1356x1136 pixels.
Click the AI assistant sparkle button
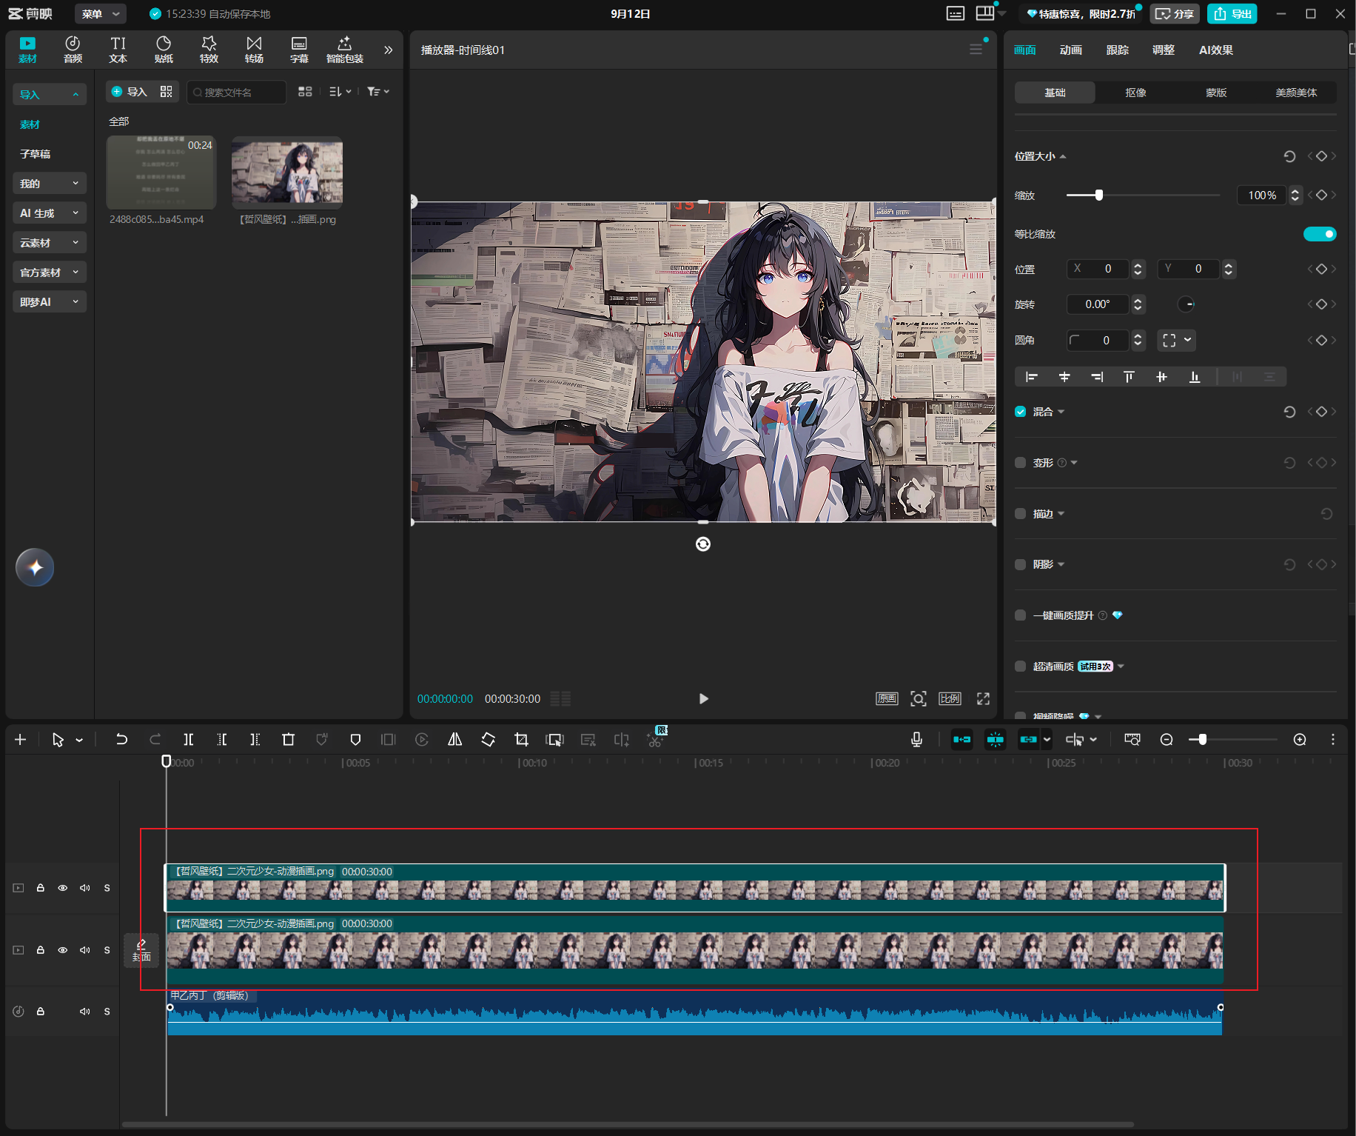point(35,568)
